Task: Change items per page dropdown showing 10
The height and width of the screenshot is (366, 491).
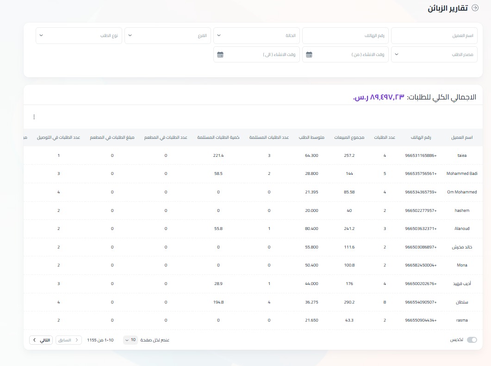Action: [130, 340]
